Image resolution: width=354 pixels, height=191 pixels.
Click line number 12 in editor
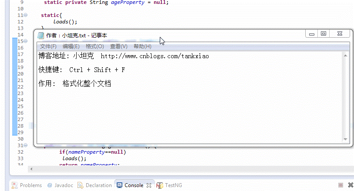(x=20, y=22)
